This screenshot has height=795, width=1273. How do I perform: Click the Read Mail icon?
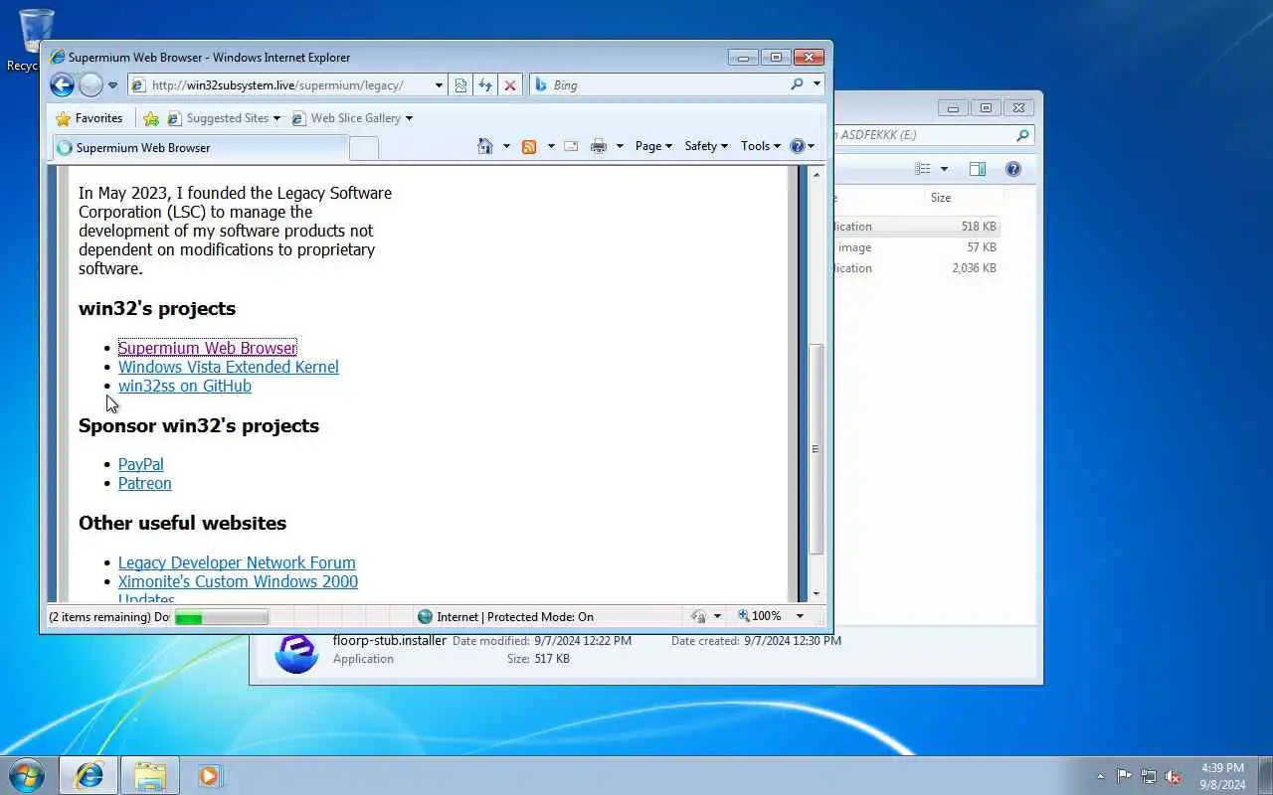[x=571, y=146]
